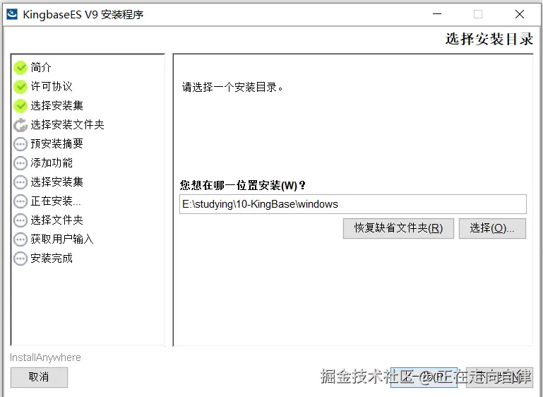Select the 选择安装文件夹 step label
Screen dimensions: 543x397
67,124
